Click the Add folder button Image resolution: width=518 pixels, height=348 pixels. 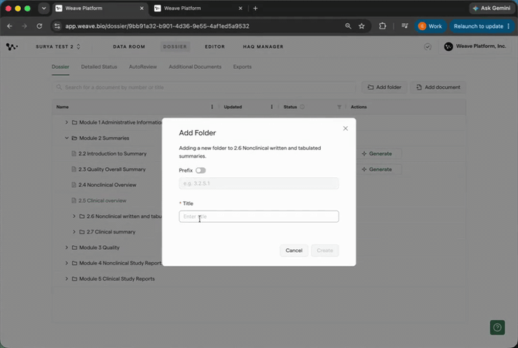[x=384, y=87]
